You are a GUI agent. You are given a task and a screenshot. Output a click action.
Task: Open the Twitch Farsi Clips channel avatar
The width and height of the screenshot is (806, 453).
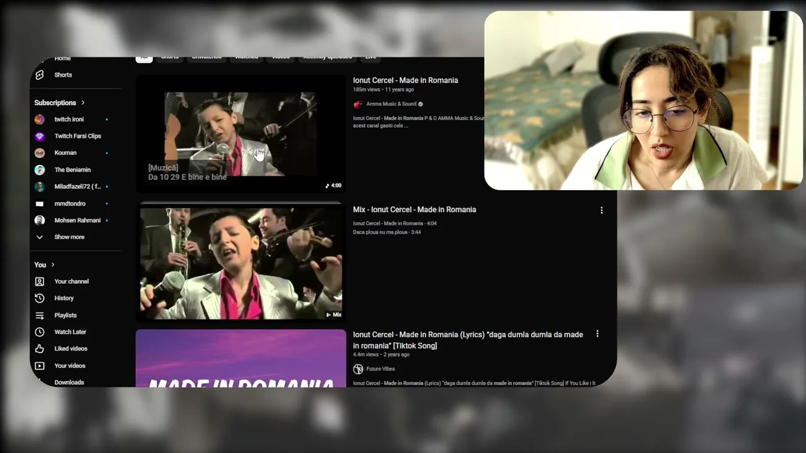coord(40,136)
